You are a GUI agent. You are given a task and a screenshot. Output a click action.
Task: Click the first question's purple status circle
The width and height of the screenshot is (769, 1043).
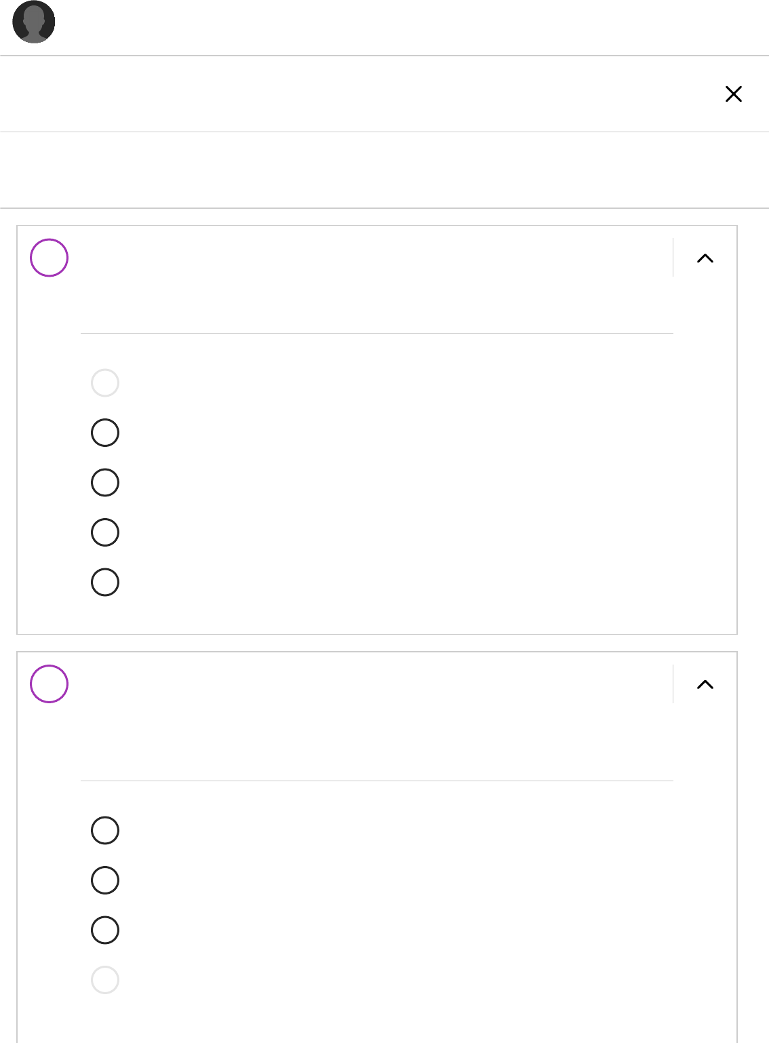tap(50, 258)
